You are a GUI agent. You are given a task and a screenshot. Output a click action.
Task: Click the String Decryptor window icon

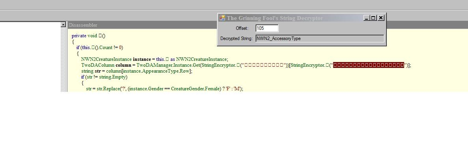tap(222, 18)
